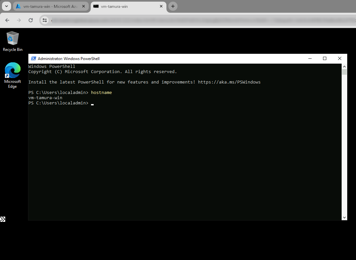Reload the current page
Screen dimensions: 356x260
click(x=31, y=20)
